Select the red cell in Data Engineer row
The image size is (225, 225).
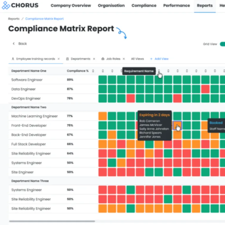click(205, 89)
